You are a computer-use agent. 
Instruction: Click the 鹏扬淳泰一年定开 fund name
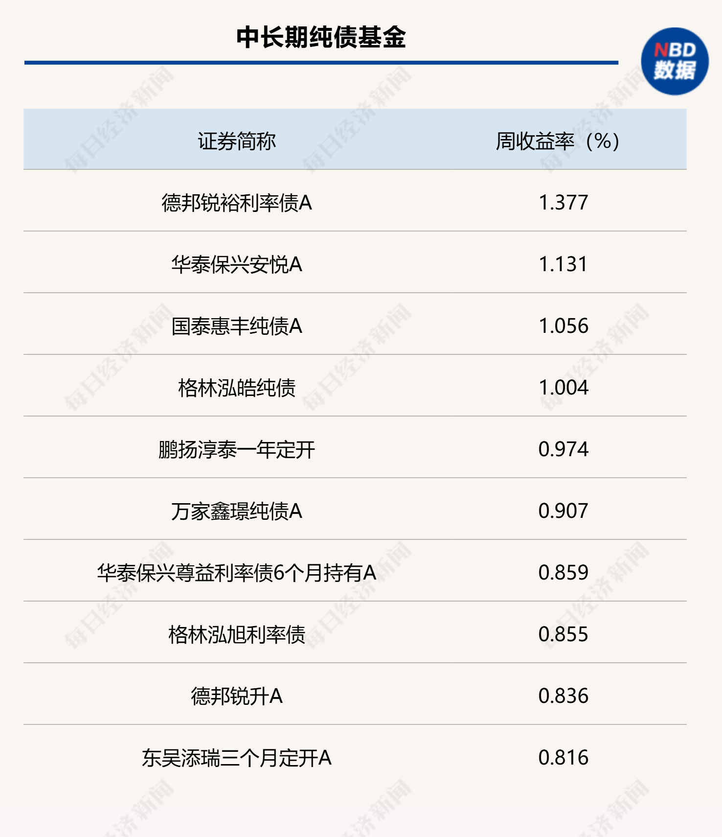pyautogui.click(x=237, y=449)
